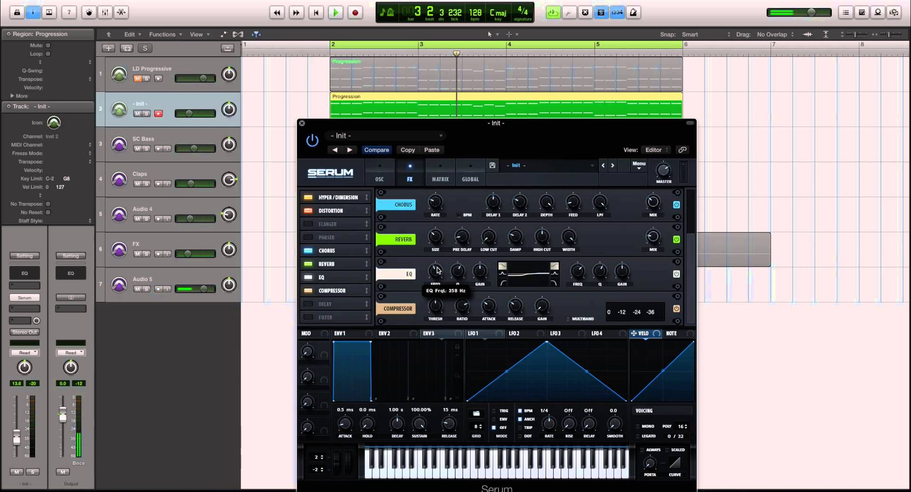The height and width of the screenshot is (492, 911).
Task: Open the List Editors icon
Action: pos(846,13)
